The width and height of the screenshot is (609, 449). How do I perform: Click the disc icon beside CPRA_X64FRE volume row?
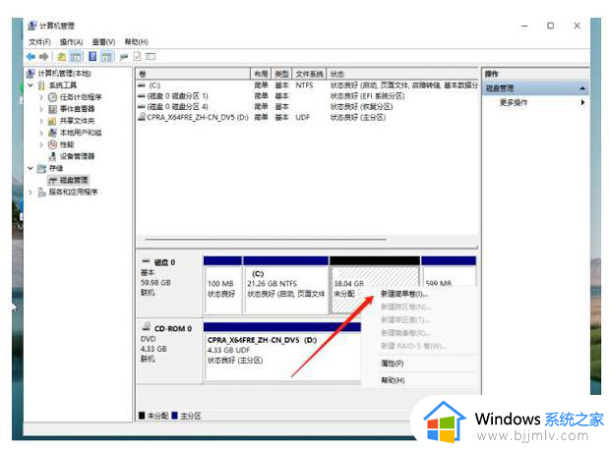pos(142,117)
